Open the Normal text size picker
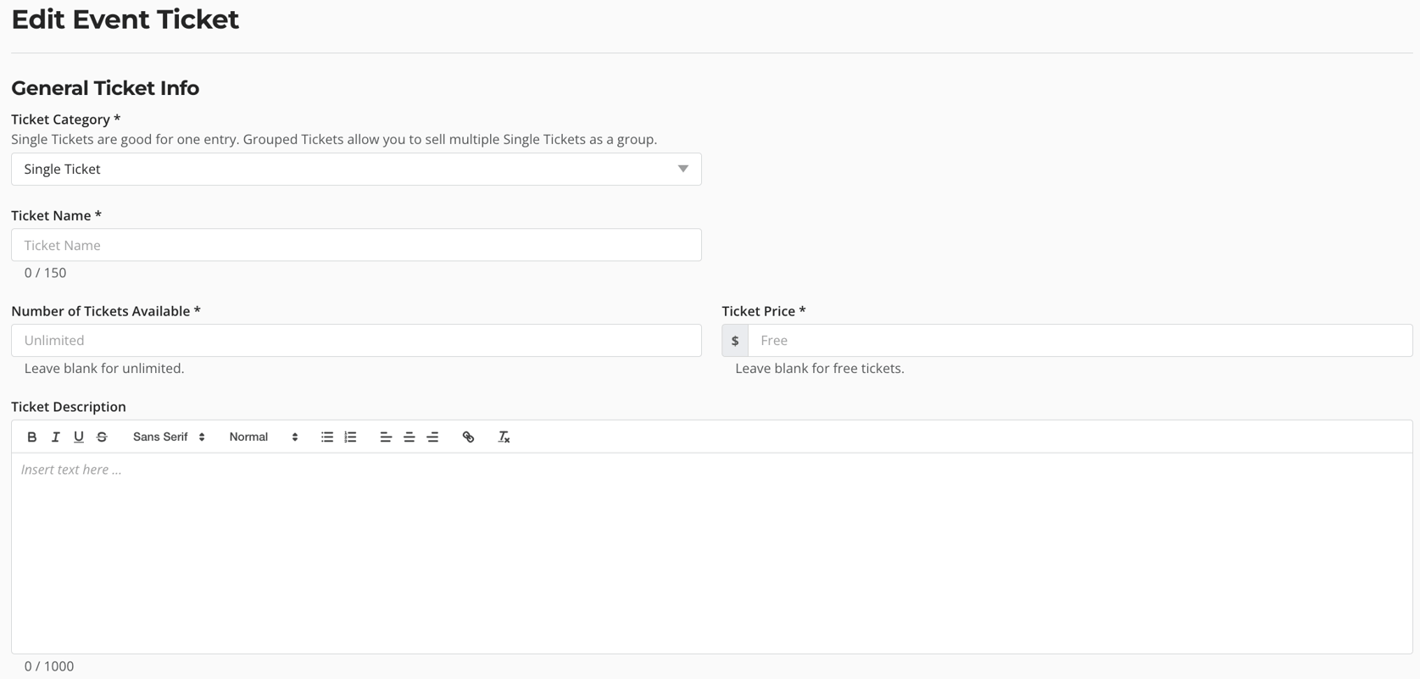Viewport: 1420px width, 679px height. (x=264, y=437)
